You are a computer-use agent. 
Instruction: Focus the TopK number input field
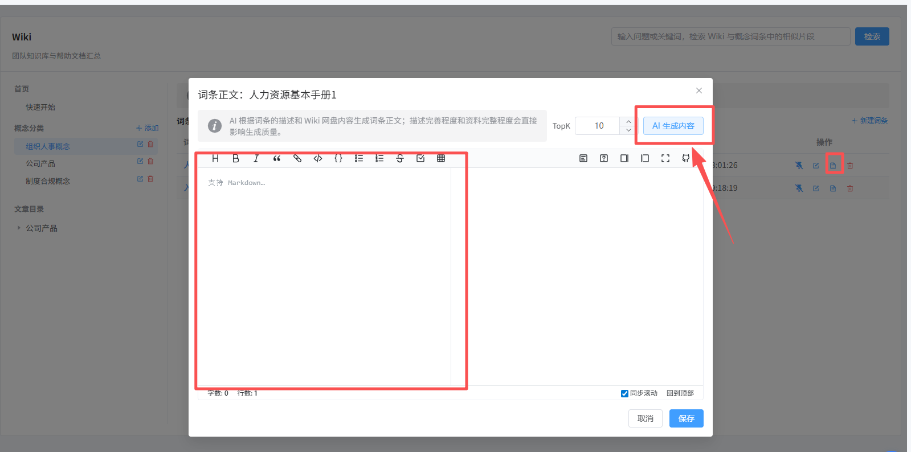tap(599, 126)
